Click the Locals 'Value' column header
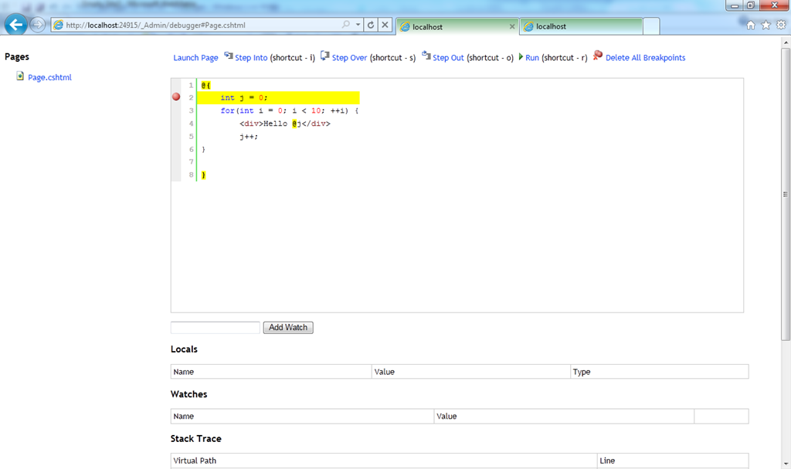This screenshot has width=791, height=469. tap(470, 372)
